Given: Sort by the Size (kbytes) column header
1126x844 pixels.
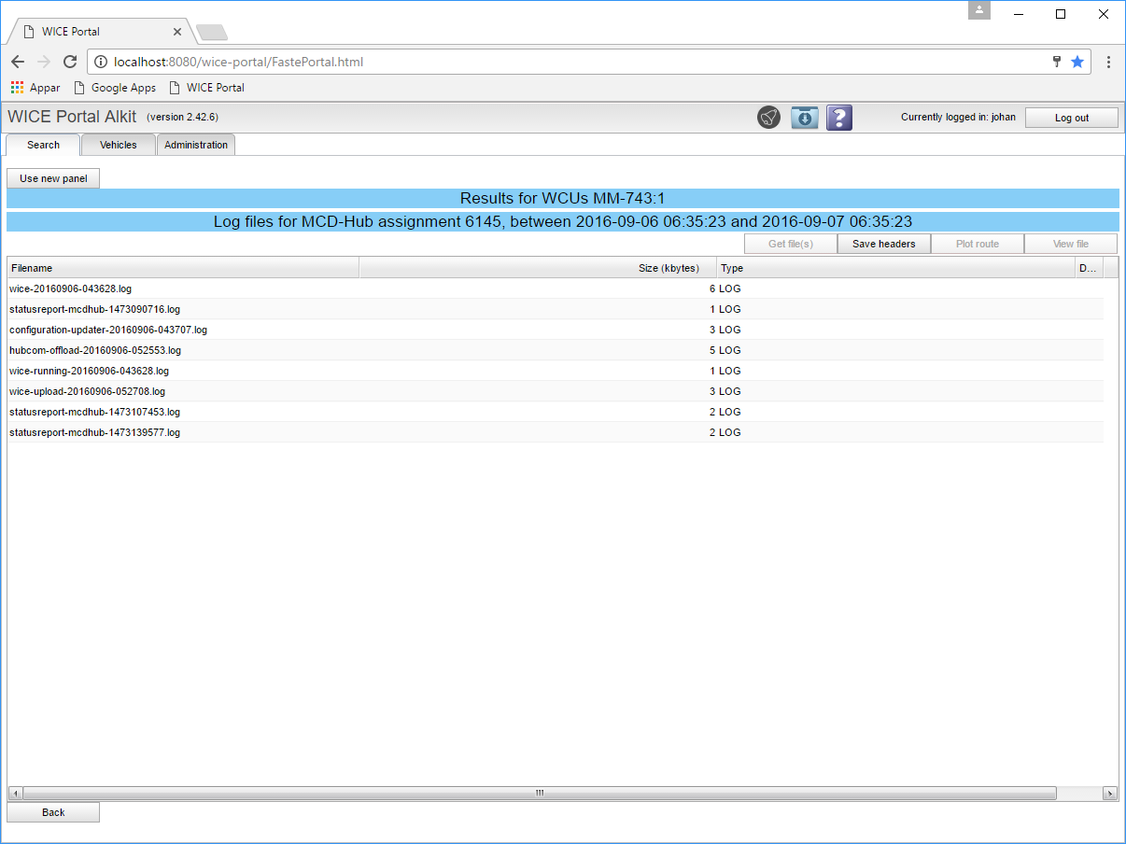Looking at the screenshot, I should click(x=538, y=268).
